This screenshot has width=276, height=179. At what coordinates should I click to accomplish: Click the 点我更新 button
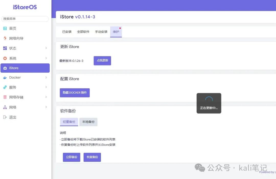click(102, 61)
